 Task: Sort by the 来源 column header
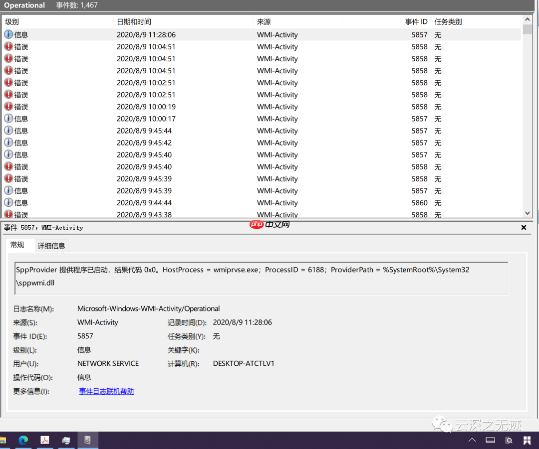(297, 21)
